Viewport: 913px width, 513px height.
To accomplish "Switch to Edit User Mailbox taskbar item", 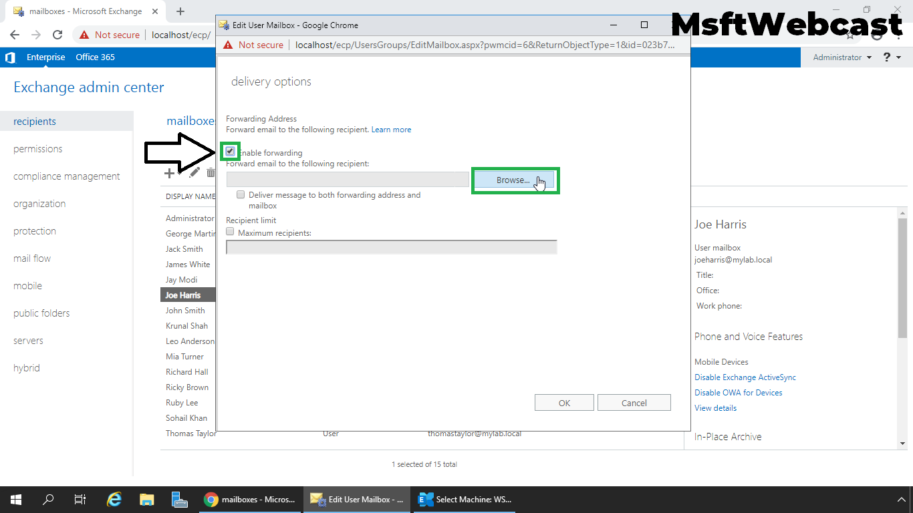I will pyautogui.click(x=358, y=500).
